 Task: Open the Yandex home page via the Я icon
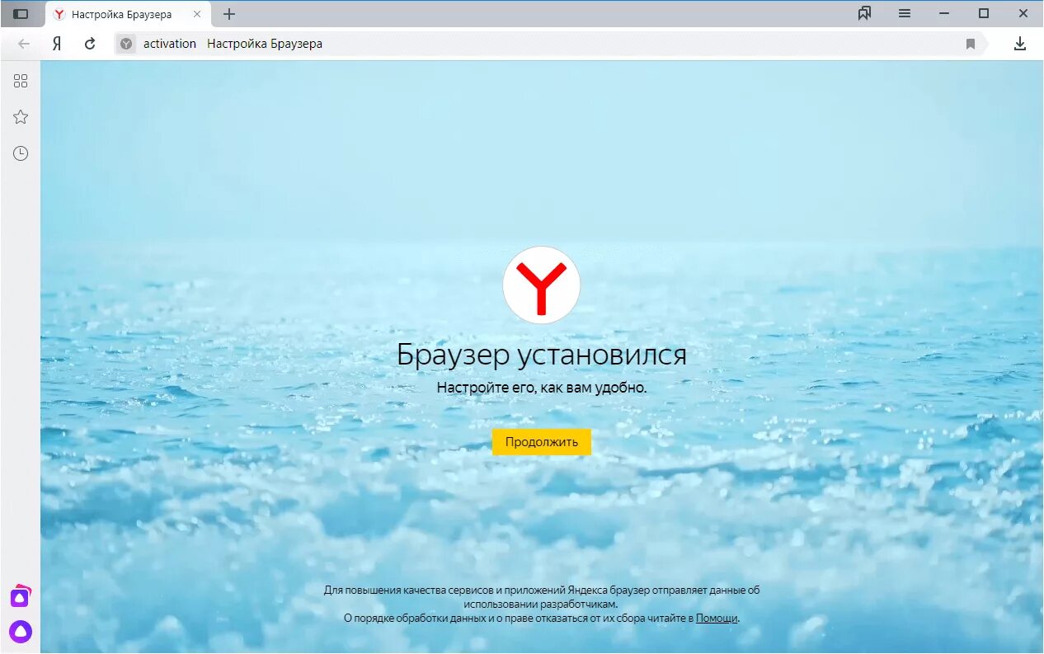coord(57,44)
